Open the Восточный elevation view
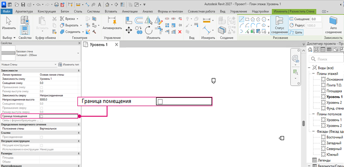The height and width of the screenshot is (167, 344). 335,137
